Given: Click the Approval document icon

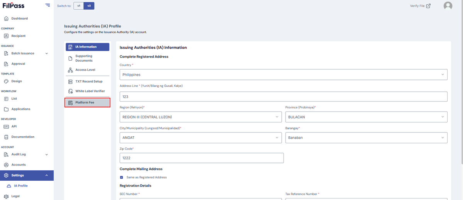Looking at the screenshot, I should (6, 64).
